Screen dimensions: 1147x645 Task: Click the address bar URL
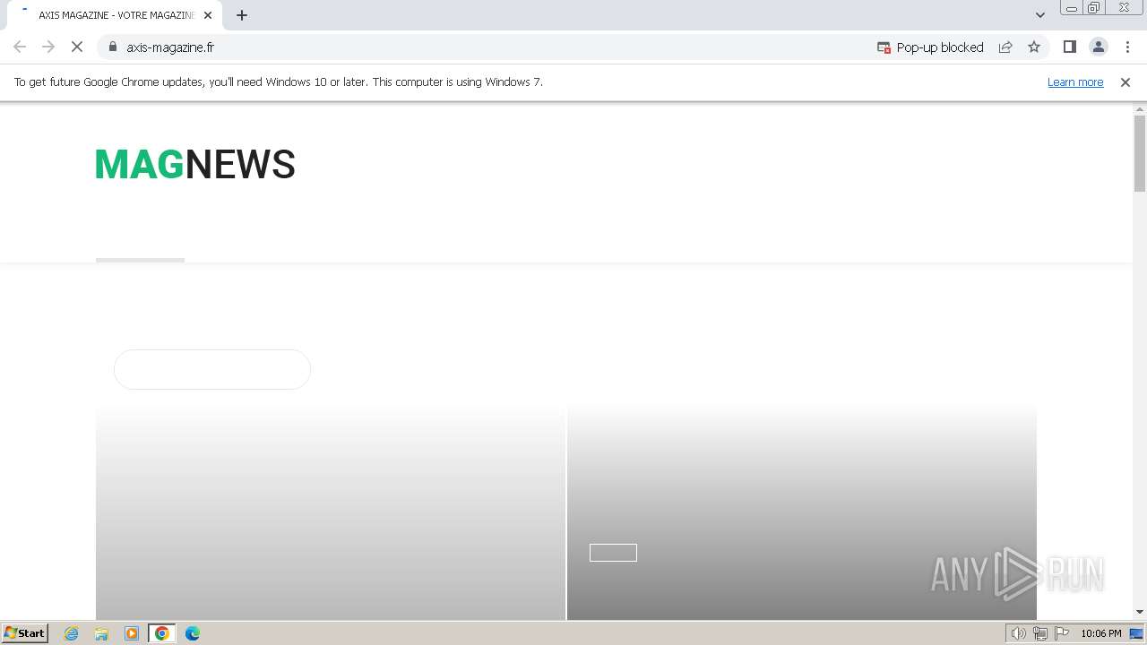170,47
